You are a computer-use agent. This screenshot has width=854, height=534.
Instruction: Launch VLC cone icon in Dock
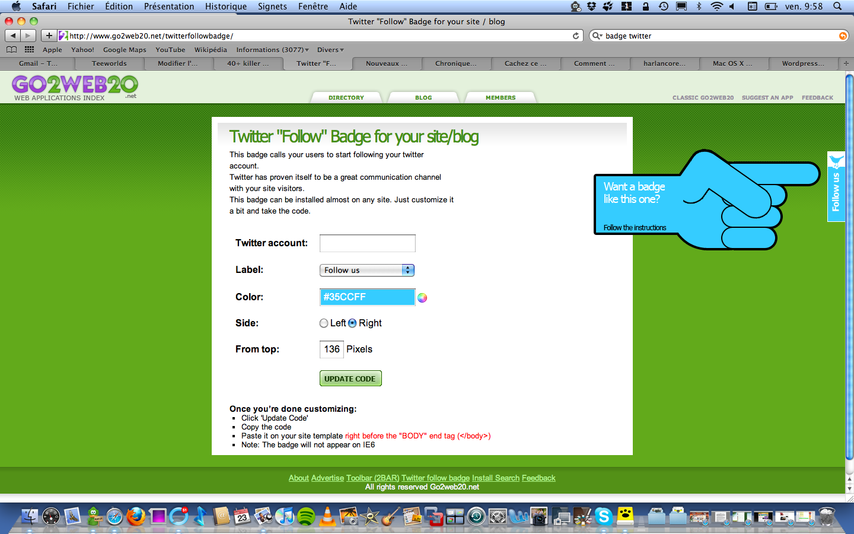tap(327, 516)
